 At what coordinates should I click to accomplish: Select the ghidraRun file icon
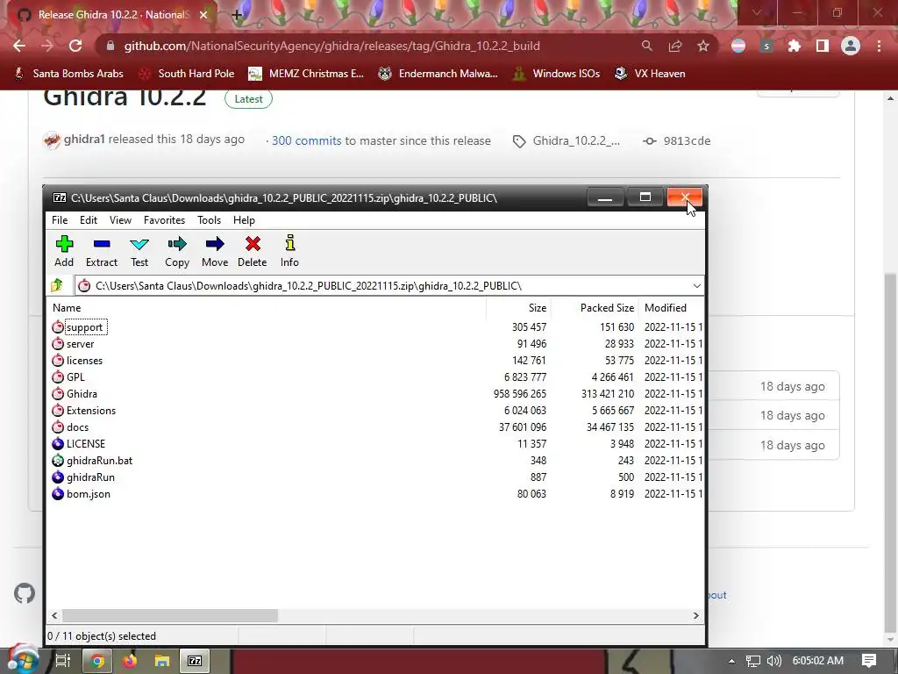(58, 477)
